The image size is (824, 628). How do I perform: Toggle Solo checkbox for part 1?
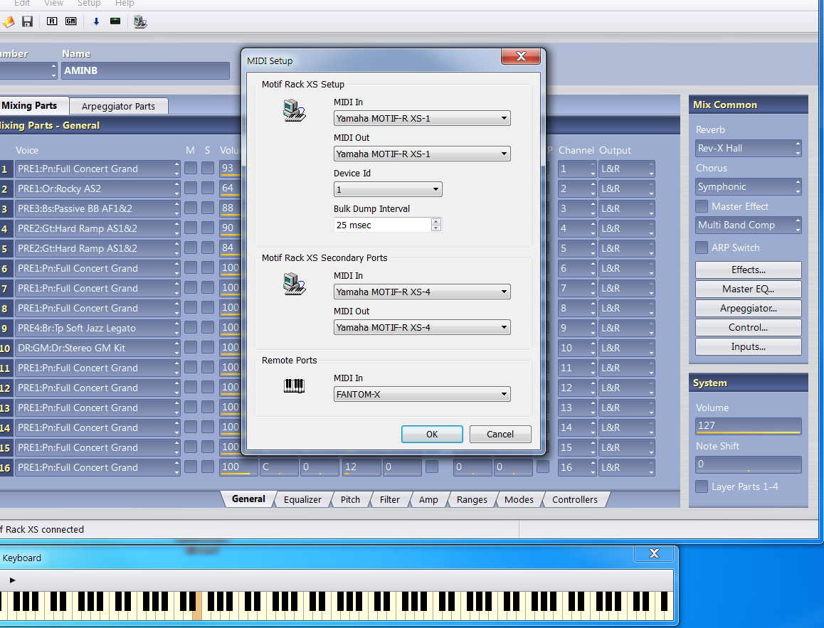coord(208,169)
